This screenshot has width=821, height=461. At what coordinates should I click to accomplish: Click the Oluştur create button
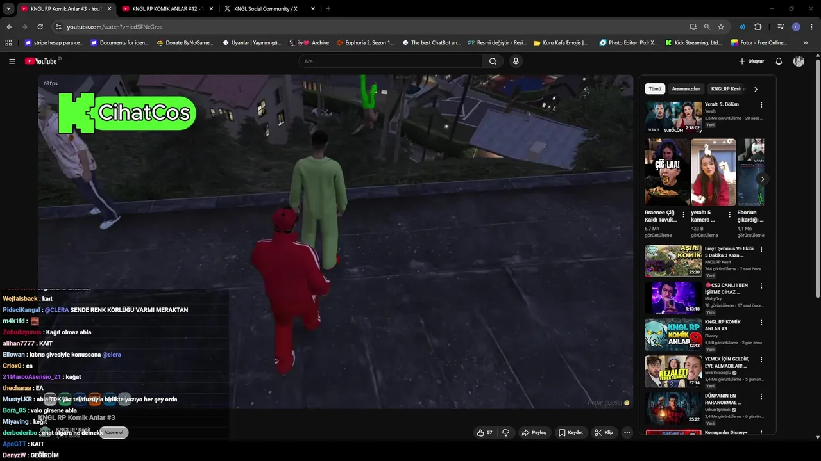click(751, 61)
